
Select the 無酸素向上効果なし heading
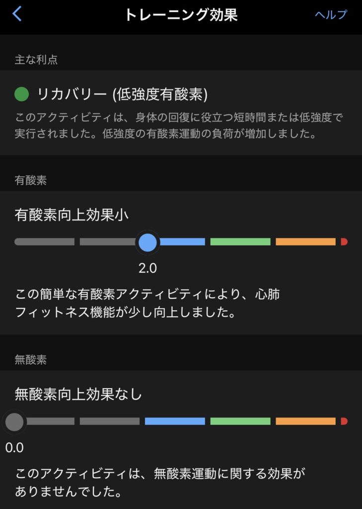point(78,394)
